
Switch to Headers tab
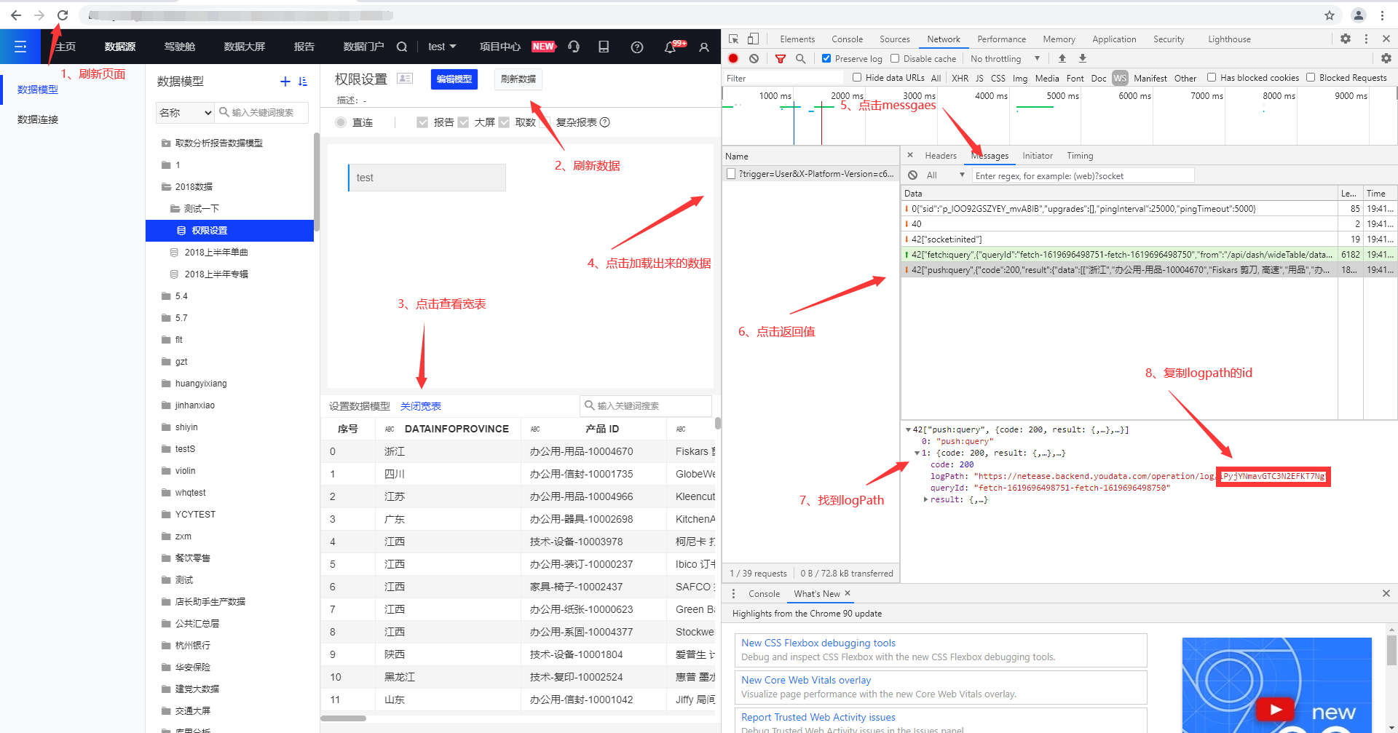(x=941, y=156)
